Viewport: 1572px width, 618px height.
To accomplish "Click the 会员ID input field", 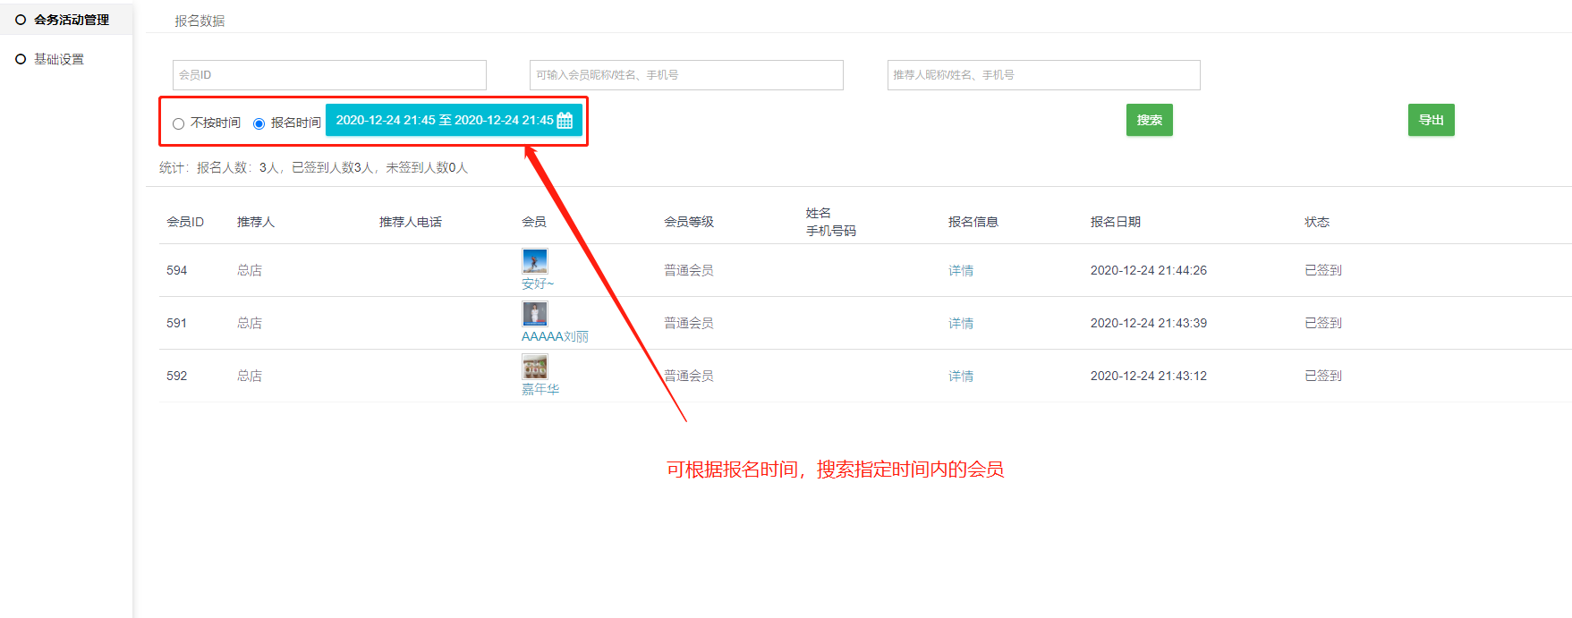I will click(329, 75).
